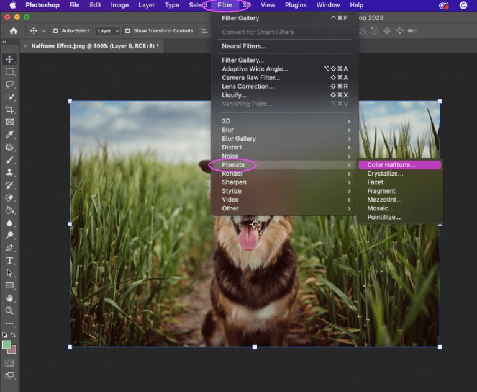Image resolution: width=477 pixels, height=392 pixels.
Task: Click the green foreground color swatch
Action: click(x=7, y=344)
